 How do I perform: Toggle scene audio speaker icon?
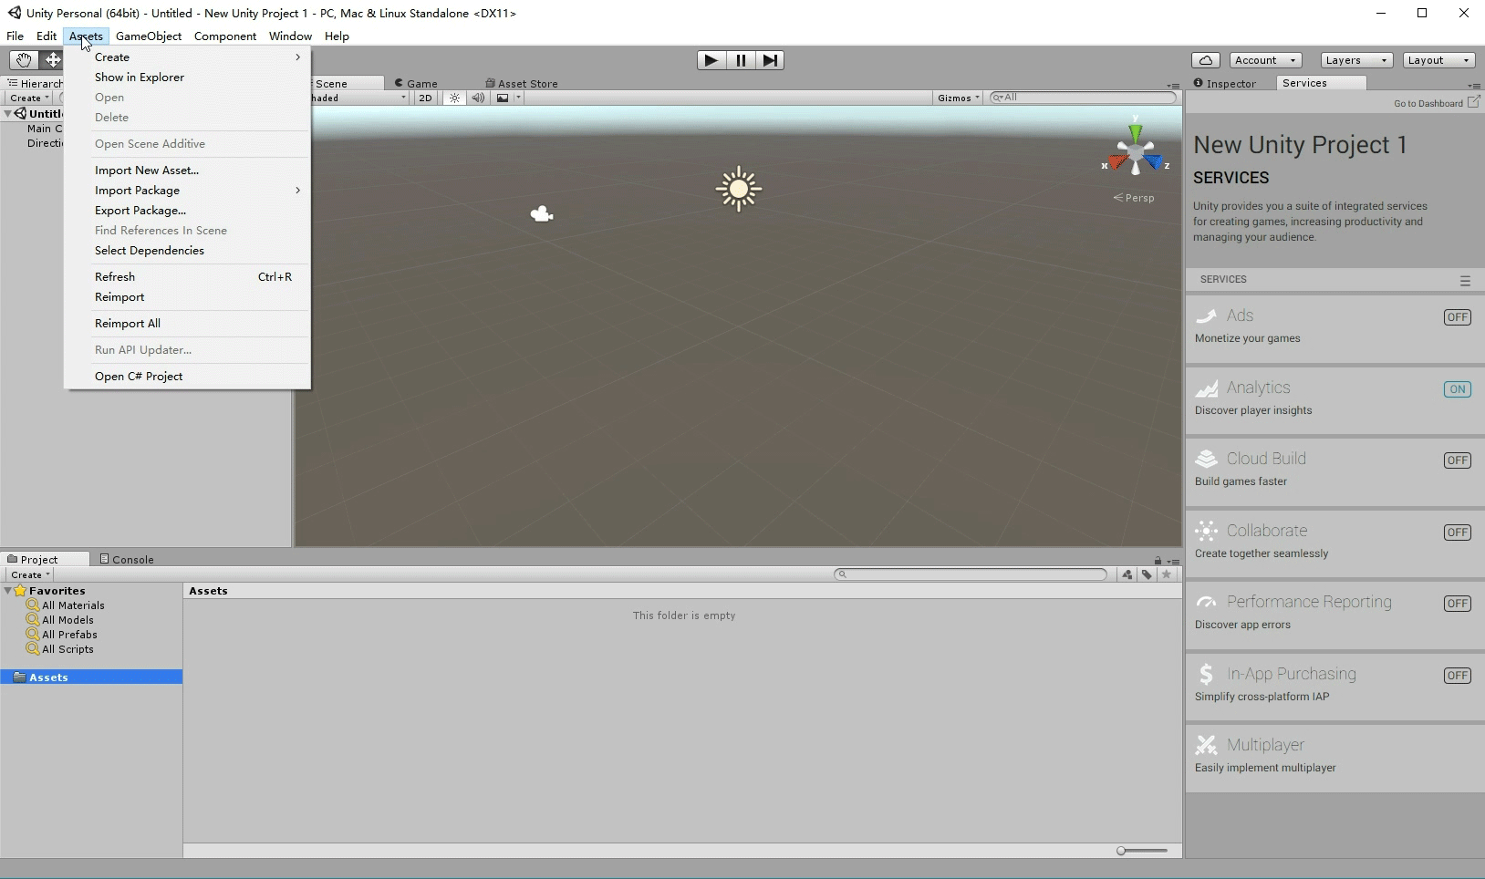[x=478, y=98]
